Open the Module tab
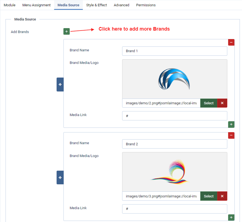This screenshot has height=222, width=242. [10, 5]
